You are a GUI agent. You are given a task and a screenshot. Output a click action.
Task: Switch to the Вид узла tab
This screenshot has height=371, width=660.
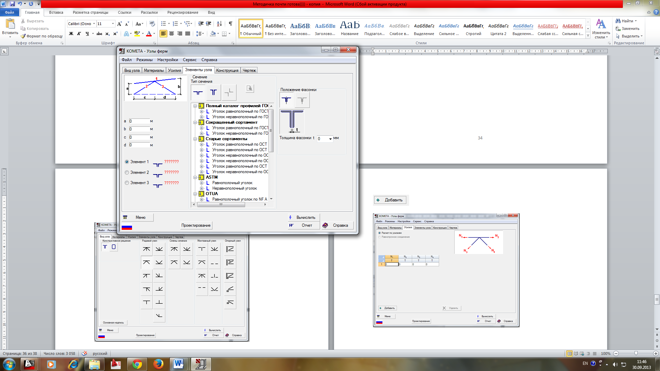132,70
